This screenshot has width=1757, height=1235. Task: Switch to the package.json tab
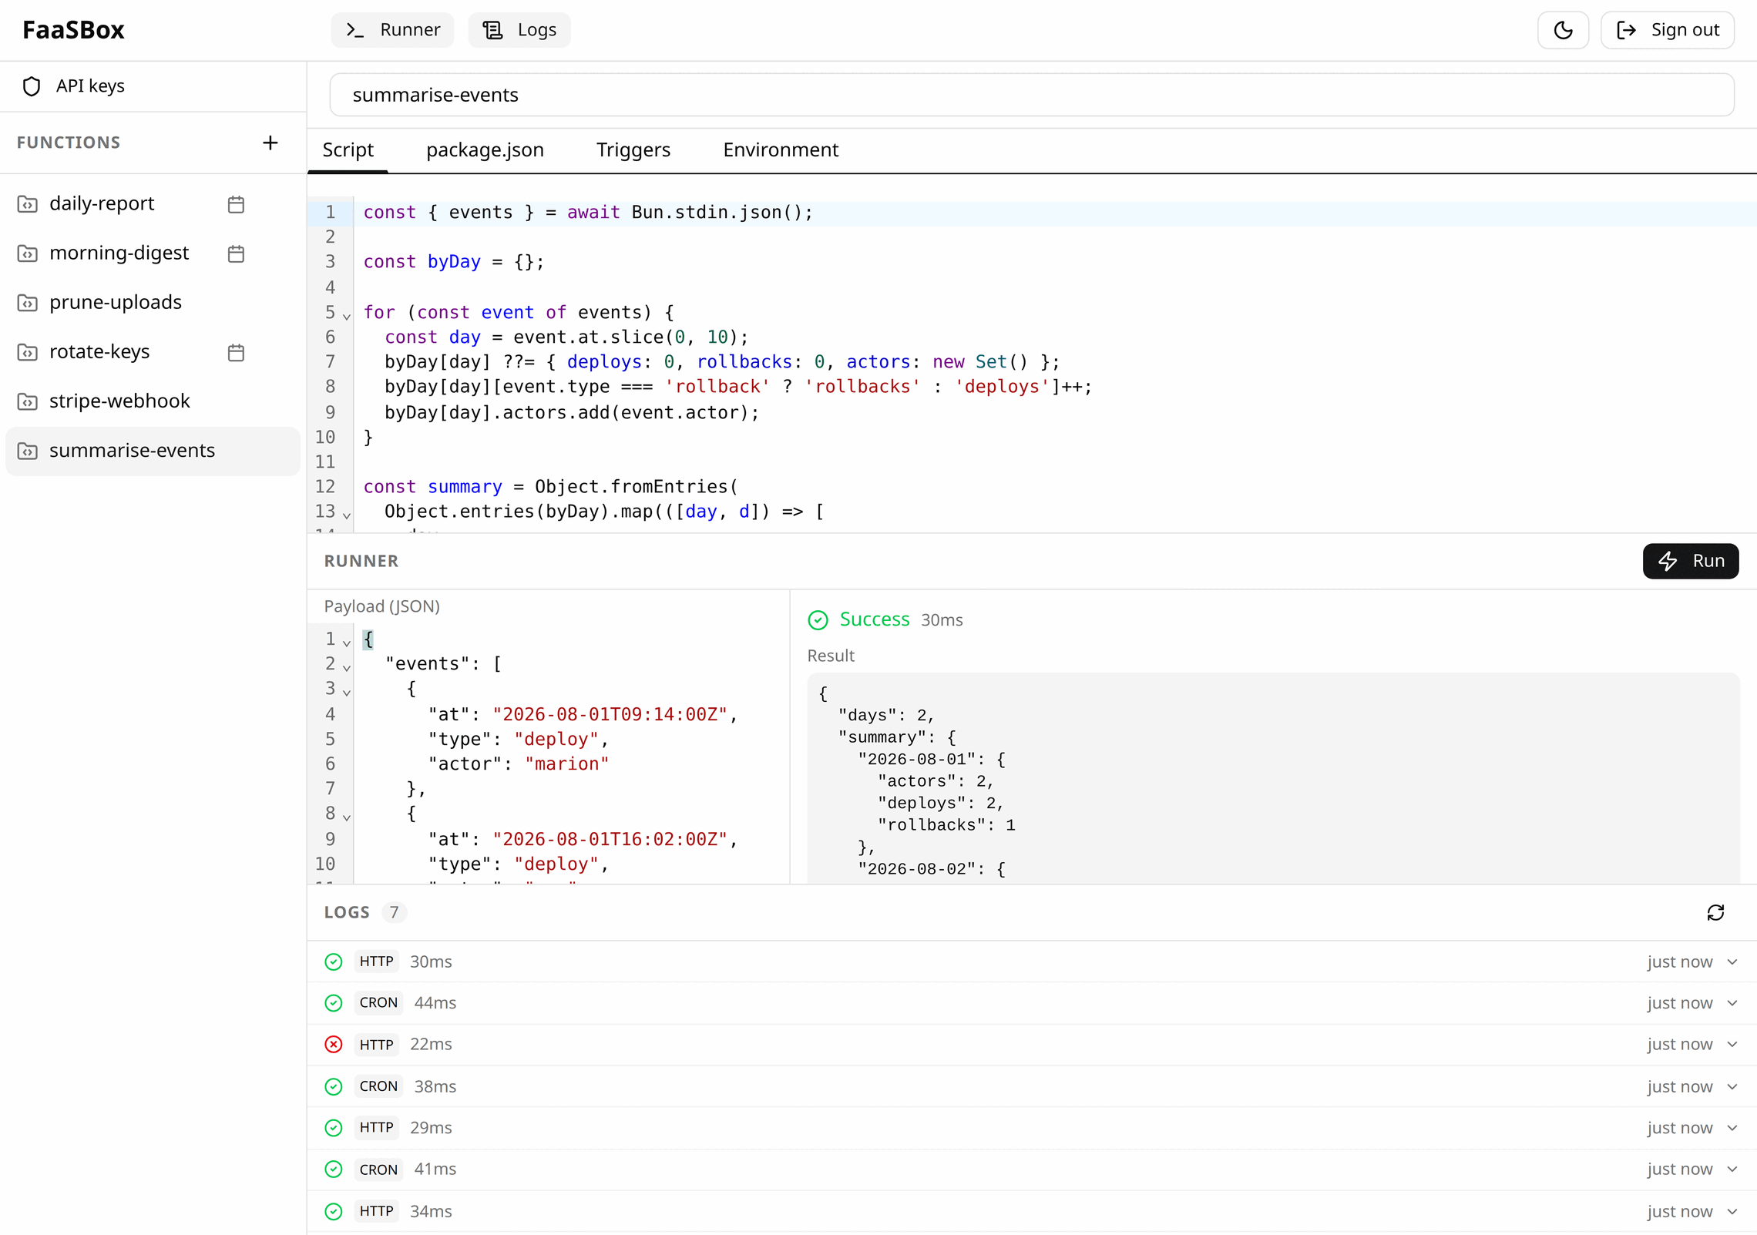coord(485,150)
